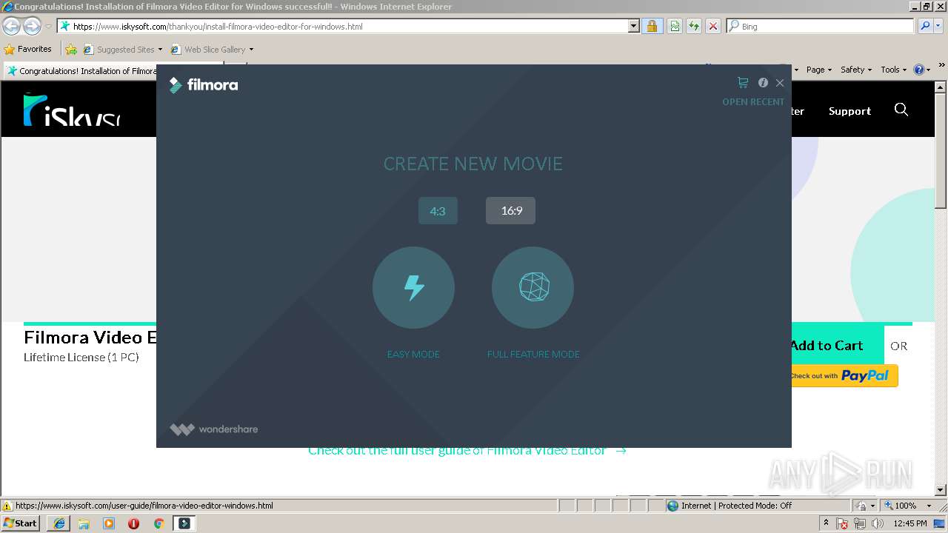The image size is (948, 533).
Task: Open the full user guide link
Action: click(467, 450)
